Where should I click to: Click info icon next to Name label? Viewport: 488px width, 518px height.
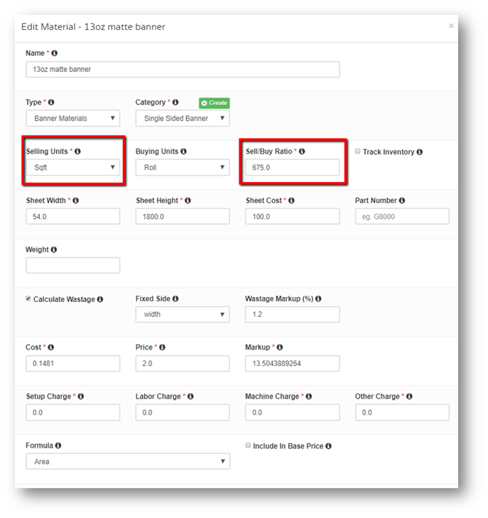coord(55,53)
